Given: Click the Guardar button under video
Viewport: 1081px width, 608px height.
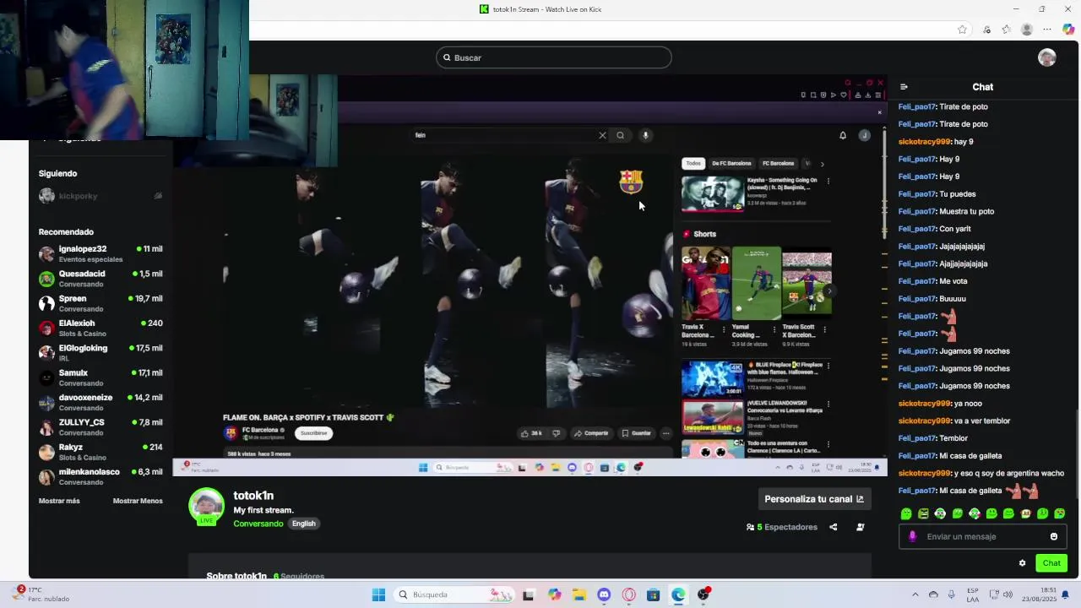Looking at the screenshot, I should 637,433.
